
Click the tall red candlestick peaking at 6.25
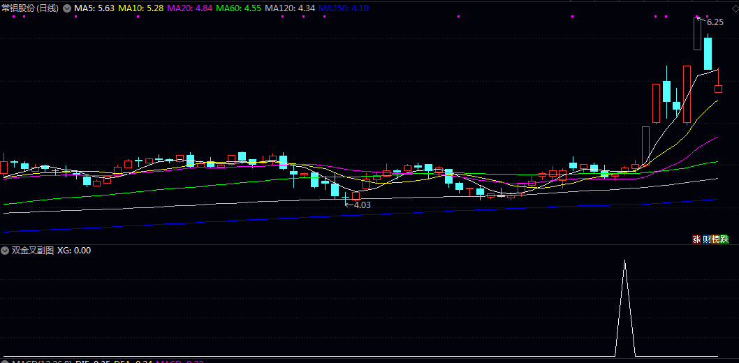(x=698, y=34)
